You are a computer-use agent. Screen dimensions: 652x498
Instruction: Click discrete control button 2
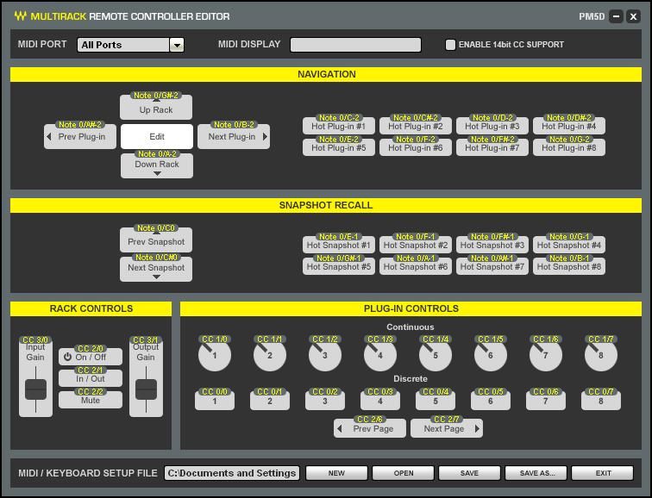[x=270, y=401]
